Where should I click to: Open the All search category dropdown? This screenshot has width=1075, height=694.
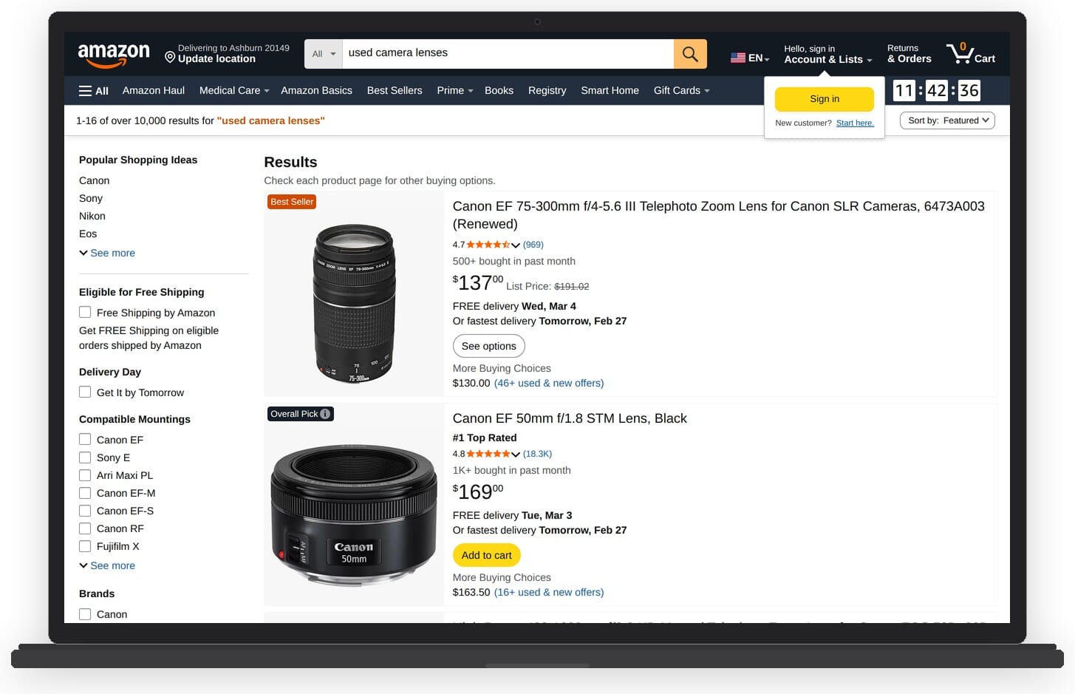pyautogui.click(x=323, y=53)
